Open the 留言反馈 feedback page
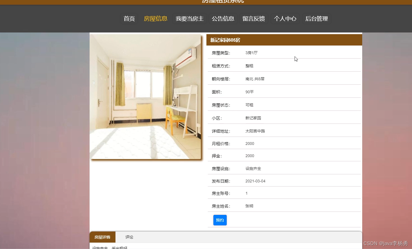This screenshot has width=412, height=249. coord(253,19)
